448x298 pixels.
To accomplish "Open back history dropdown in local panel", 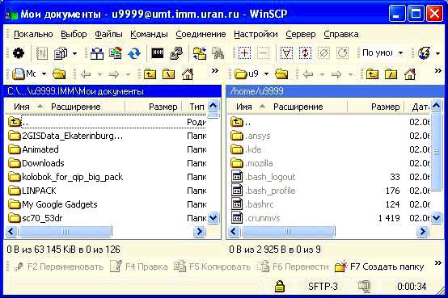I will coord(99,75).
